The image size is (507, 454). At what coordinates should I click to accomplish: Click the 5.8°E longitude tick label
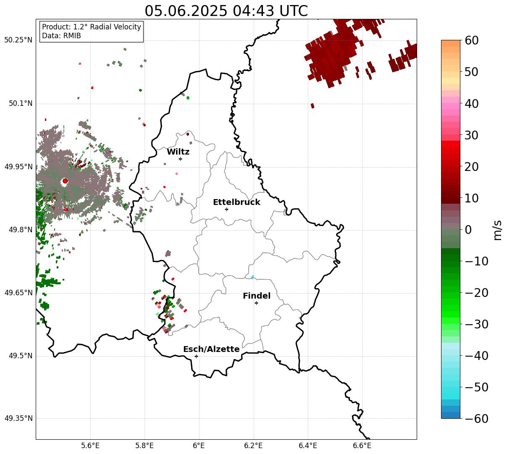click(x=144, y=446)
